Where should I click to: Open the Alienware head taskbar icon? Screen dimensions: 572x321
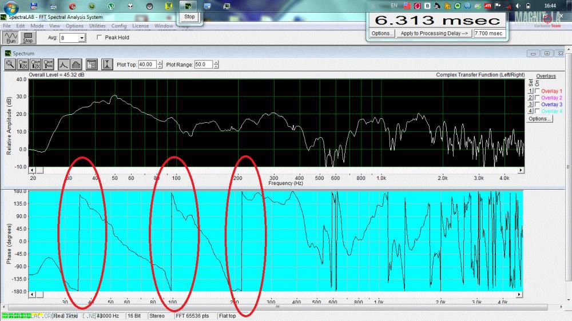(x=130, y=6)
